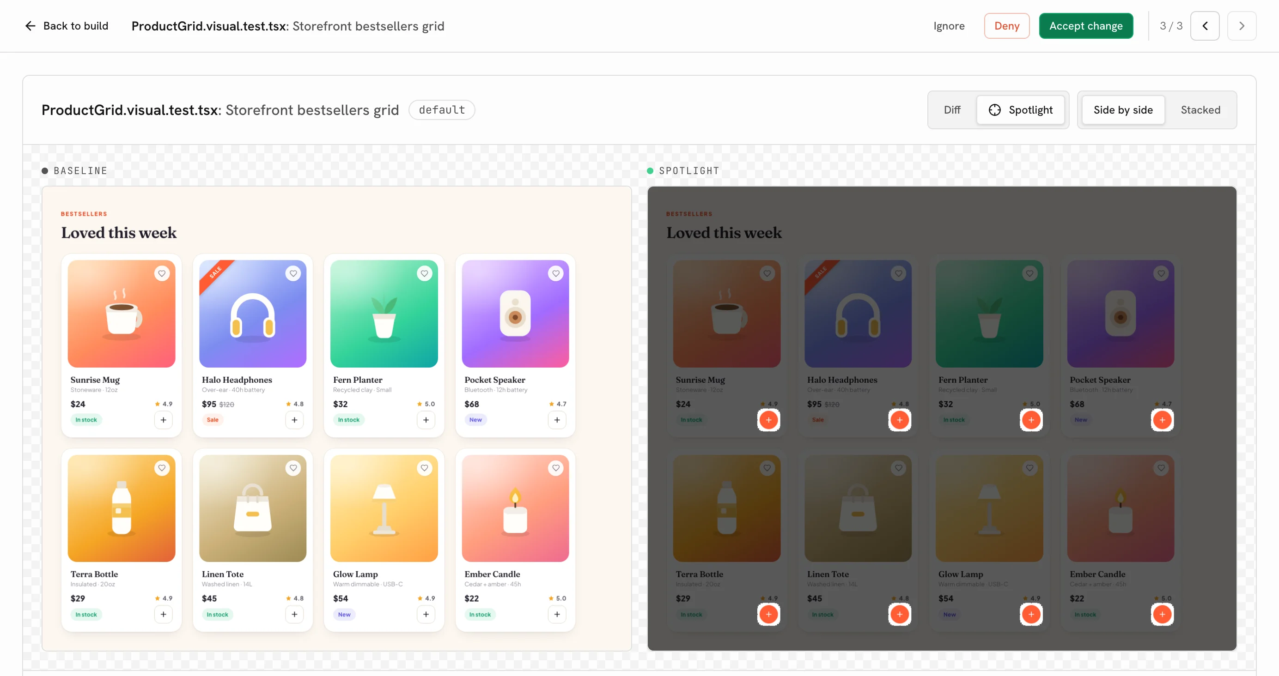Image resolution: width=1279 pixels, height=676 pixels.
Task: Click the 'Sale' badge on baseline Halo Headphones
Action: 213,420
